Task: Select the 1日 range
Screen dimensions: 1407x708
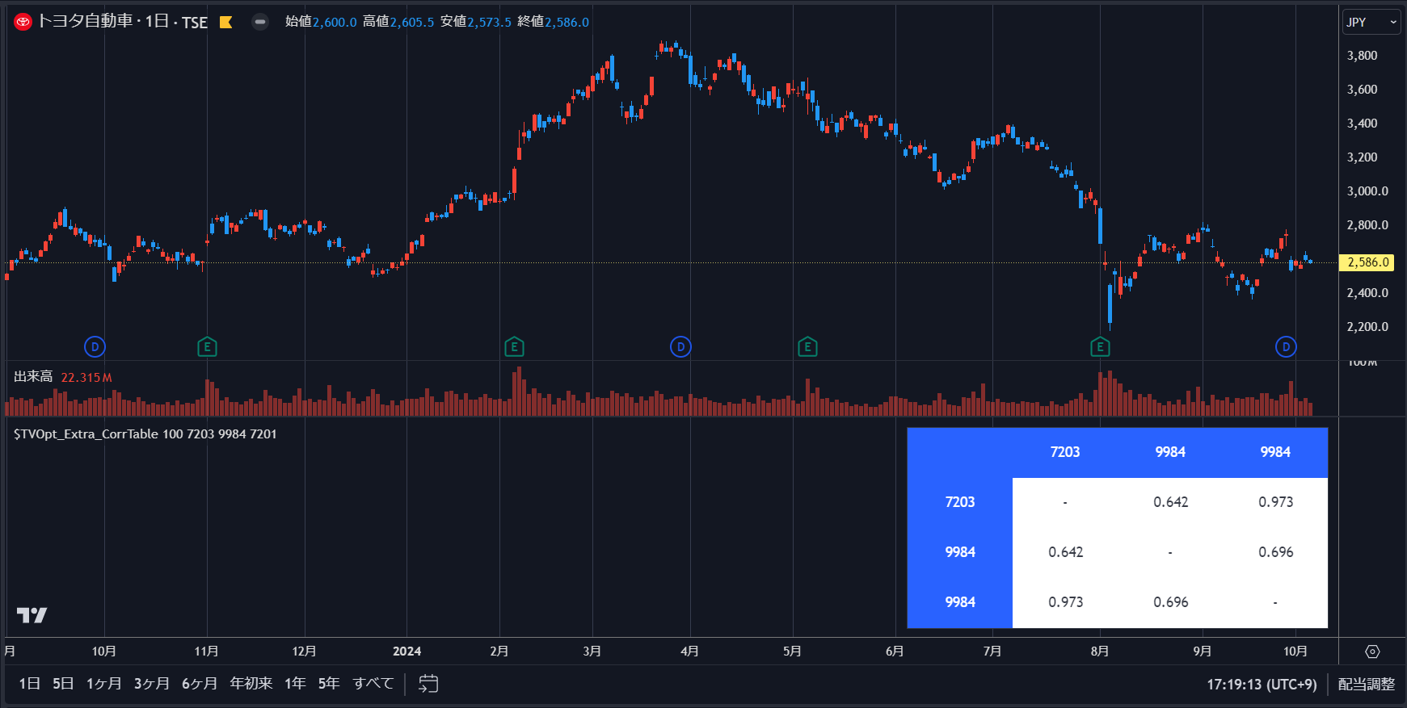Action: point(30,684)
